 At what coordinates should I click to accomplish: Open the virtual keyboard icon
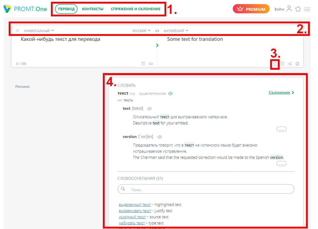151,64
